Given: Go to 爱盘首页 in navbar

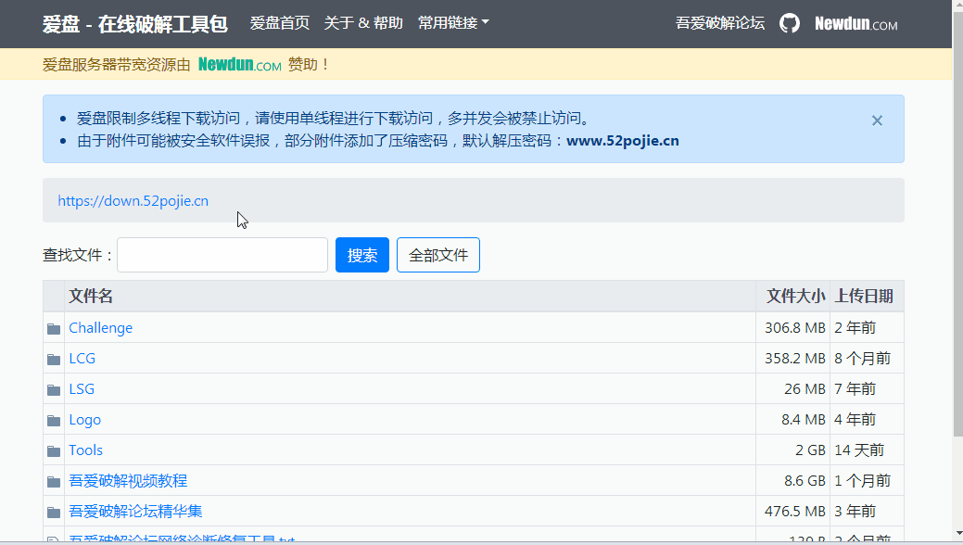Looking at the screenshot, I should pos(279,23).
